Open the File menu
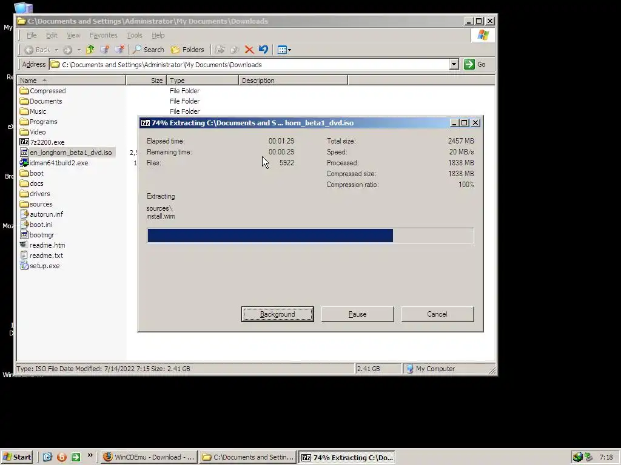 click(32, 35)
